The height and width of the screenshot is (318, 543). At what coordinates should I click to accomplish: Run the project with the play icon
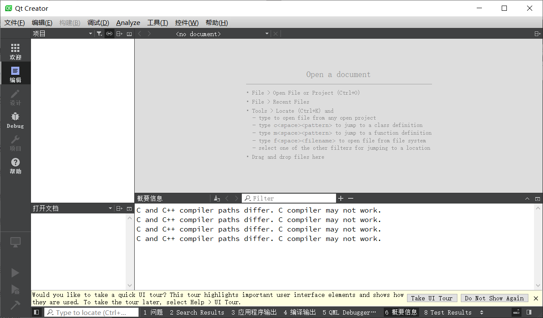(x=15, y=272)
